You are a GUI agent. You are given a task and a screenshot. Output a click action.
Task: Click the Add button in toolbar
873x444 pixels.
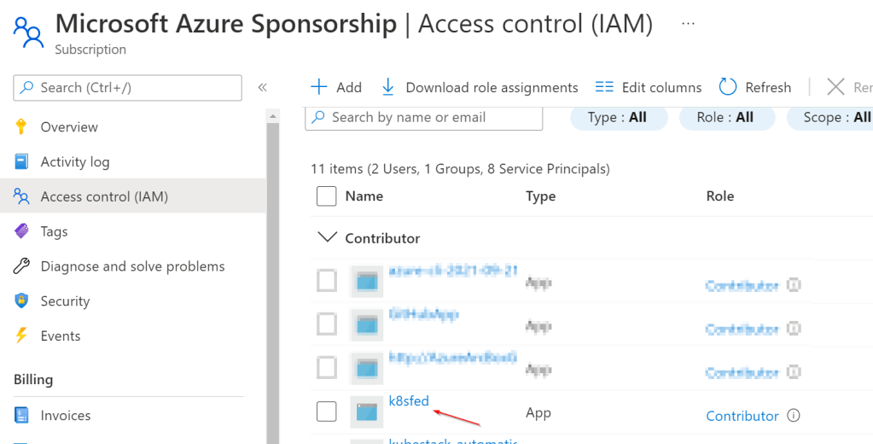[x=336, y=87]
